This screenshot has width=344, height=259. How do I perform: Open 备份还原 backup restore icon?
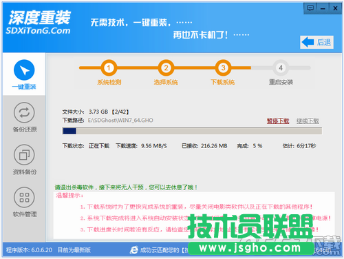(x=24, y=112)
